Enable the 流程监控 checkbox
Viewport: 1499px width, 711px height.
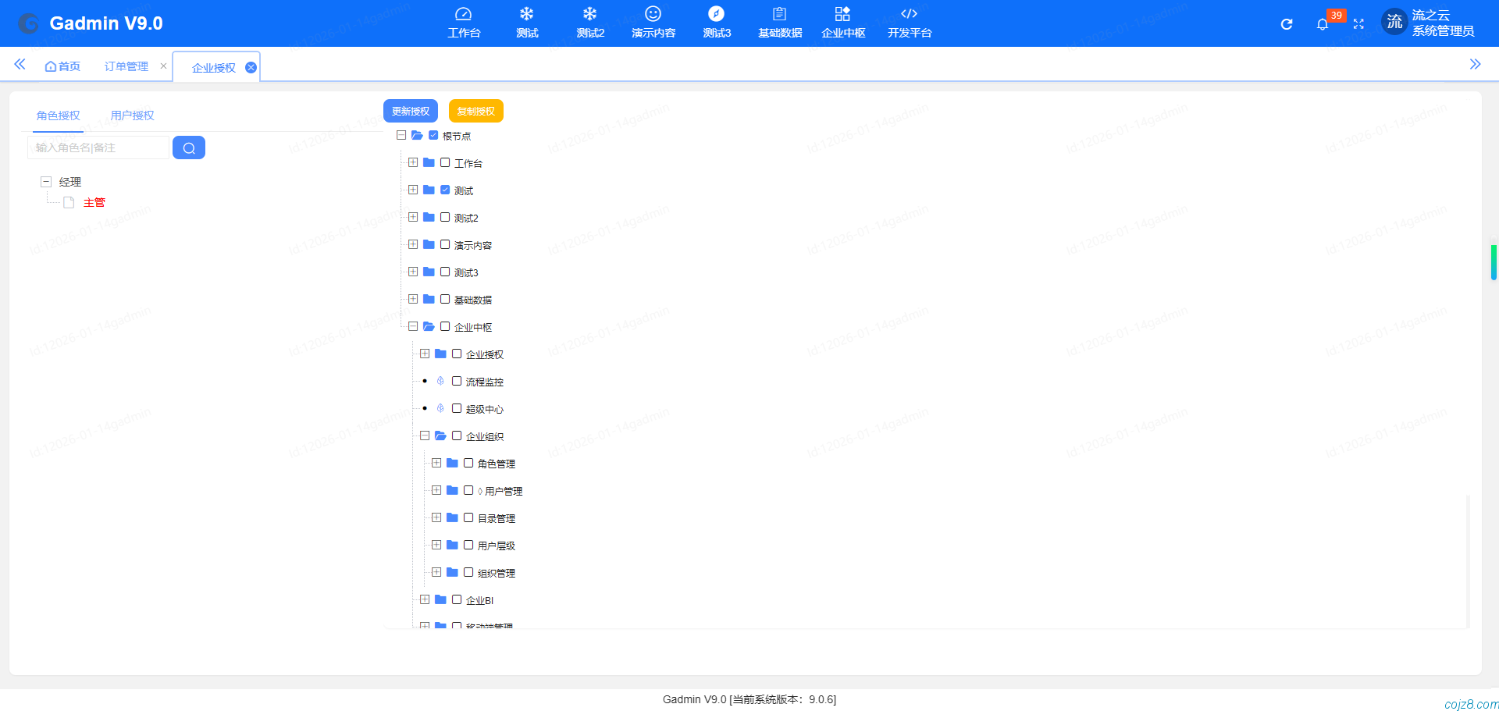click(x=457, y=382)
